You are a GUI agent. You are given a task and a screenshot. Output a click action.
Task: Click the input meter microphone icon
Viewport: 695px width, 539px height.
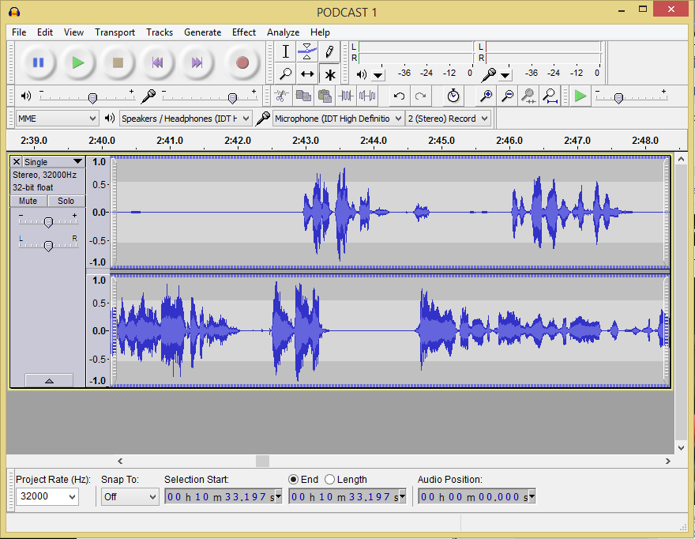488,74
